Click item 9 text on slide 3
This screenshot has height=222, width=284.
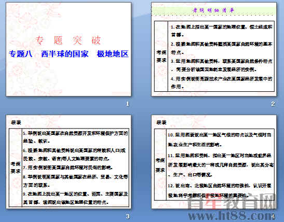click(x=75, y=198)
